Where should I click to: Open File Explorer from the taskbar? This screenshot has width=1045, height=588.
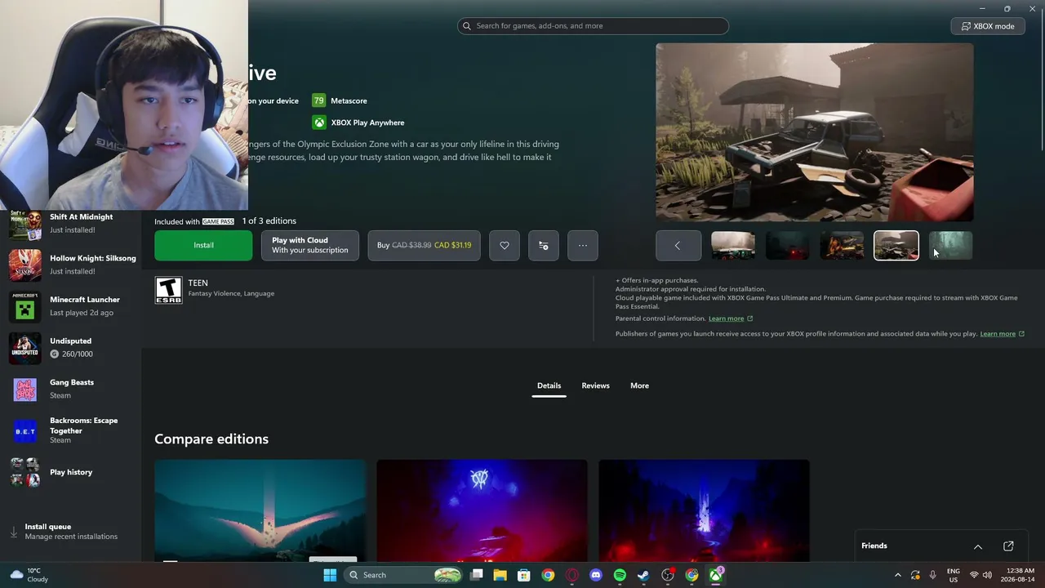coord(500,575)
